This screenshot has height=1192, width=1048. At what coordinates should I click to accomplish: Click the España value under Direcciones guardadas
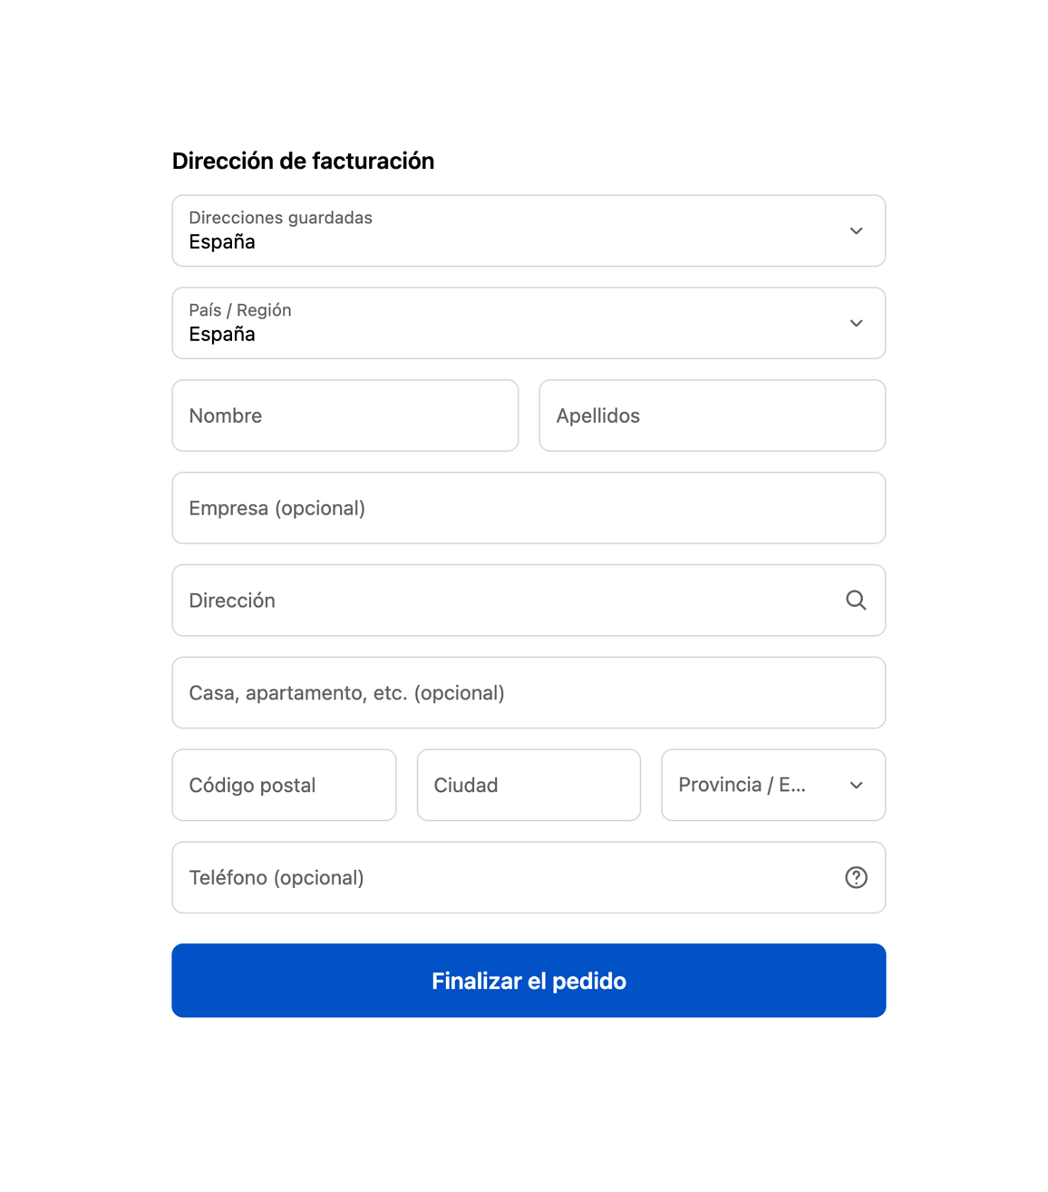222,242
